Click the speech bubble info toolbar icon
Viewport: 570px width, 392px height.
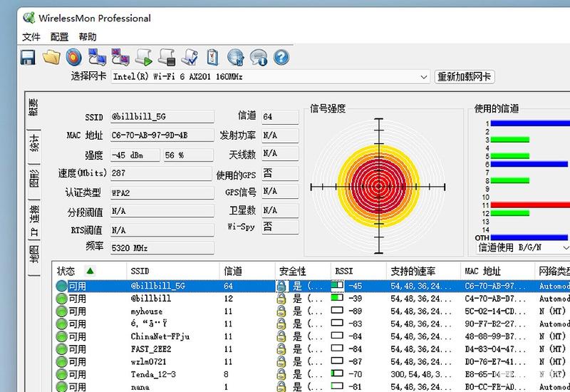pyautogui.click(x=259, y=57)
